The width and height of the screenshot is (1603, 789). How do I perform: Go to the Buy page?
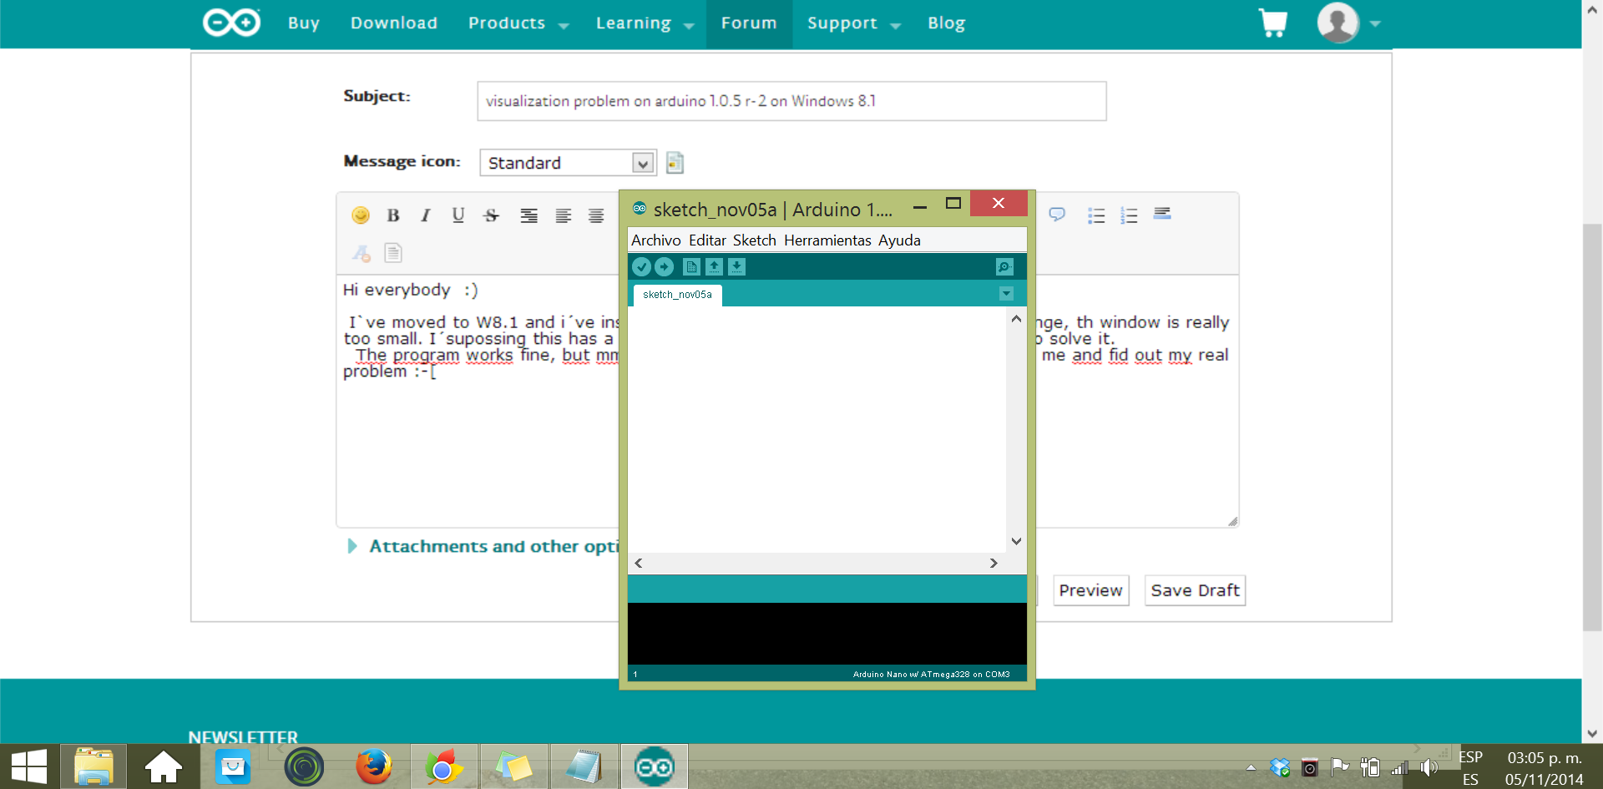[304, 23]
